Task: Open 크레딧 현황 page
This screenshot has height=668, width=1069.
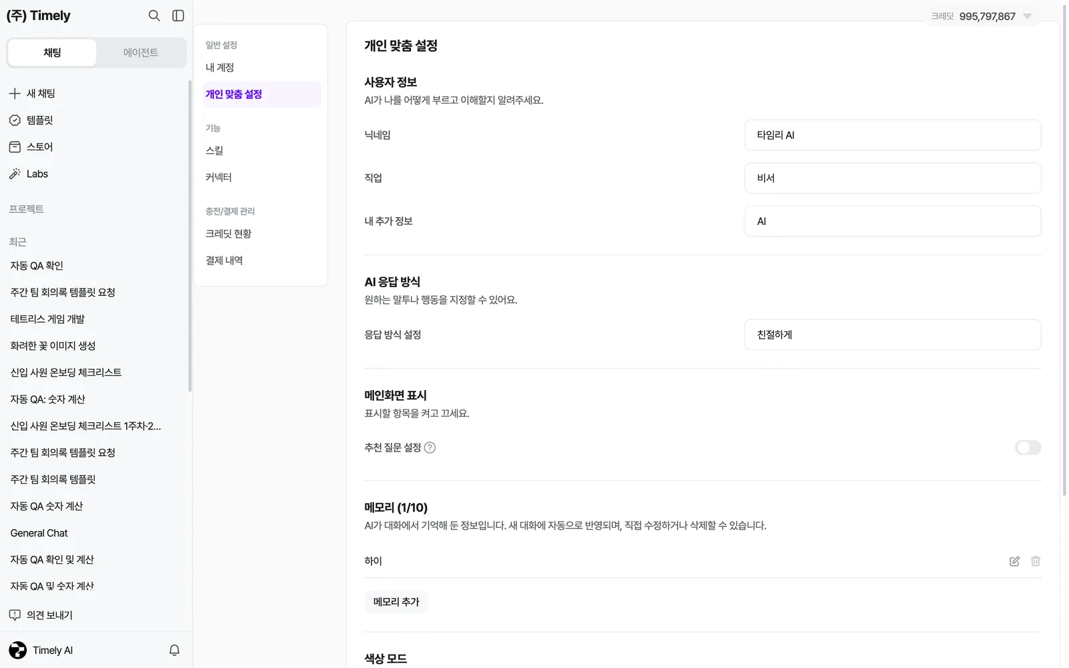Action: pyautogui.click(x=261, y=234)
